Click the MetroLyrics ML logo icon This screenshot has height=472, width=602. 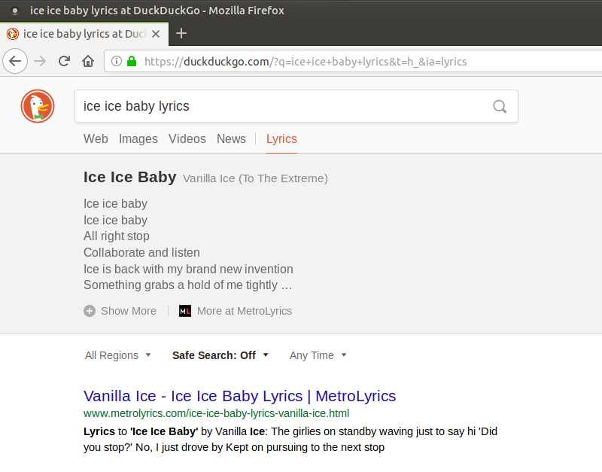185,311
